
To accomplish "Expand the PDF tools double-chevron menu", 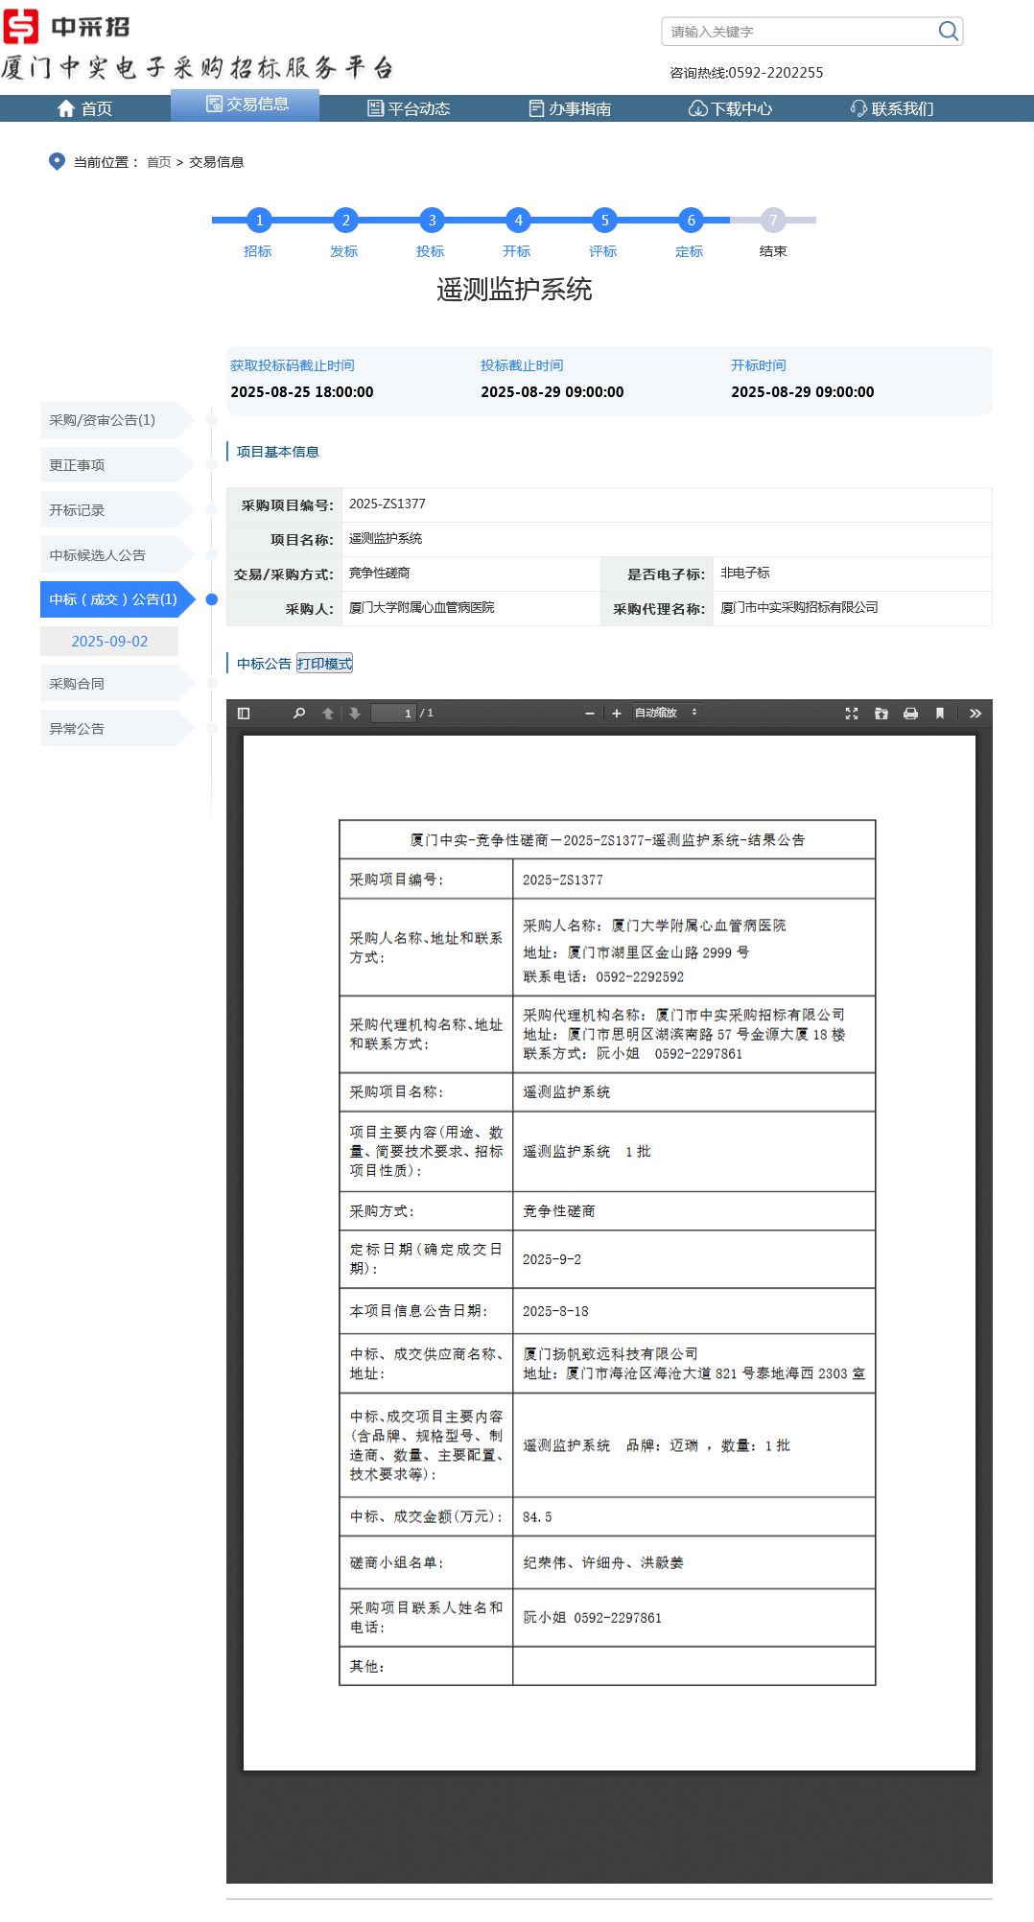I will coord(975,714).
